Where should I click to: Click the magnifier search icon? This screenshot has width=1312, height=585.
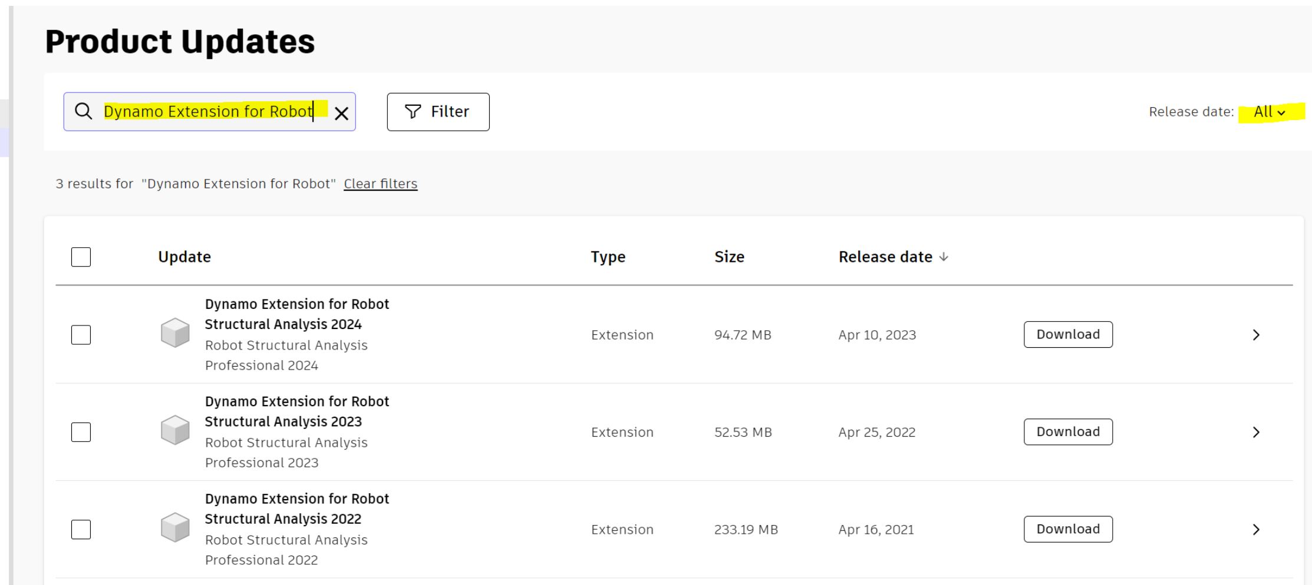pos(84,111)
